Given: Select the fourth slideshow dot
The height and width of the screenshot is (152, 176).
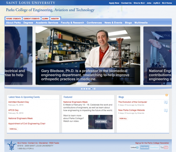Looking at the screenshot, I should [89, 89].
